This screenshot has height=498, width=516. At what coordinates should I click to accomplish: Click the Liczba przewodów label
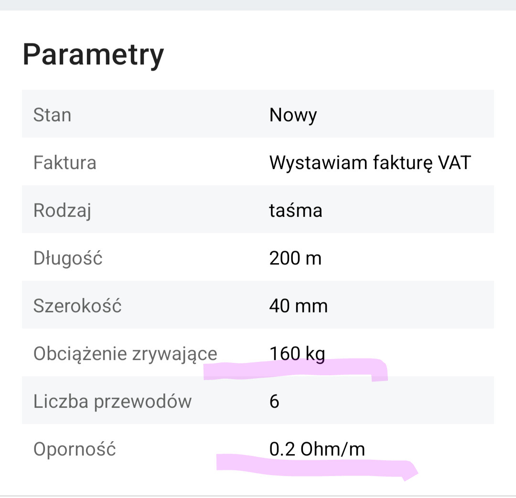(x=112, y=402)
